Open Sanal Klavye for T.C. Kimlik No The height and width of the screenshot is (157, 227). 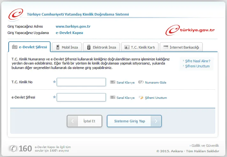click(126, 83)
